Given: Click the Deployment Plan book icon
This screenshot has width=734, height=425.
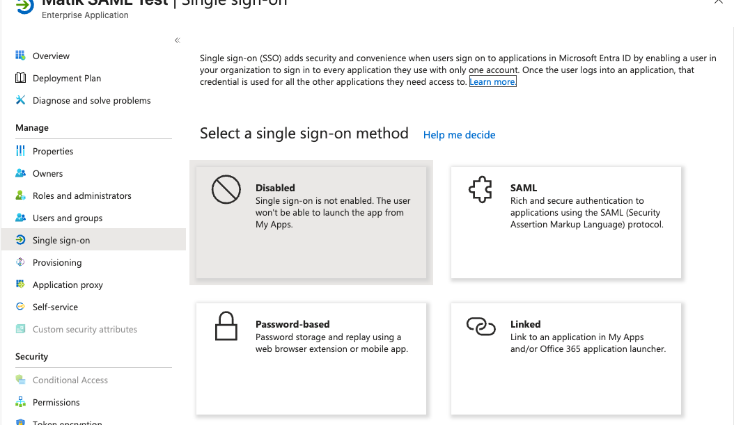Looking at the screenshot, I should click(x=21, y=78).
